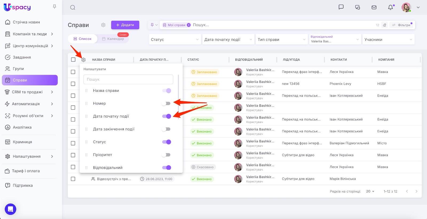Open the chat bubble icon in header
The width and height of the screenshot is (427, 219).
341,7
